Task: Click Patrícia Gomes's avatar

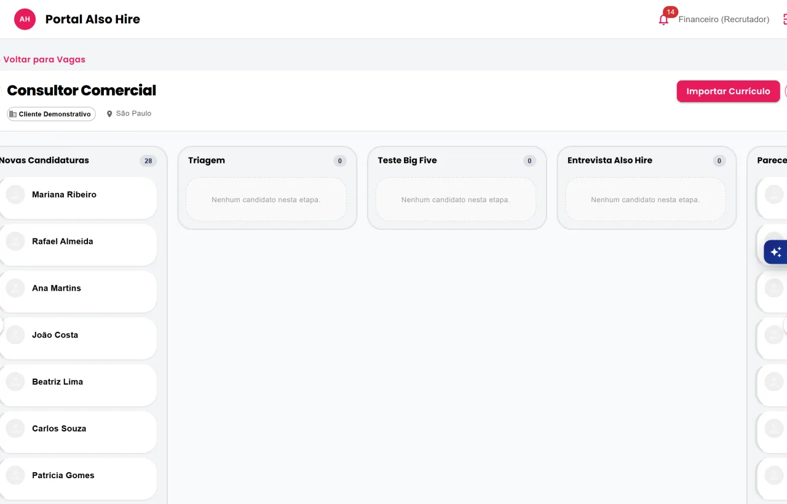Action: 15,475
